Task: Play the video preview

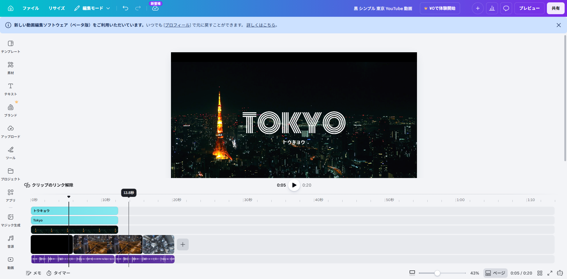Action: 294,185
